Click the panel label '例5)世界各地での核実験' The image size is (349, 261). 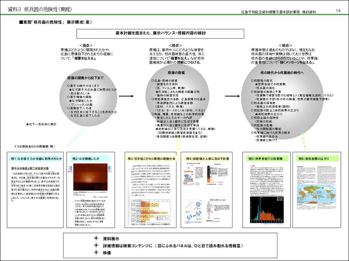pyautogui.click(x=268, y=159)
